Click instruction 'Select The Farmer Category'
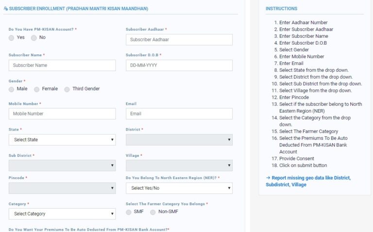 click(x=308, y=132)
